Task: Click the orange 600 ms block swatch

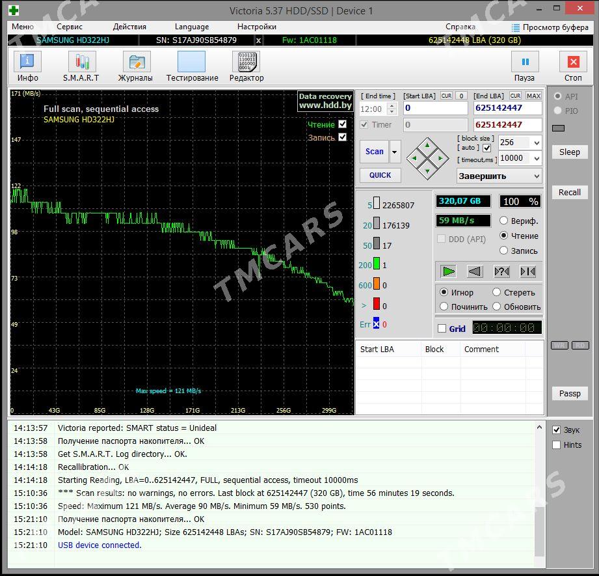Action: click(377, 284)
